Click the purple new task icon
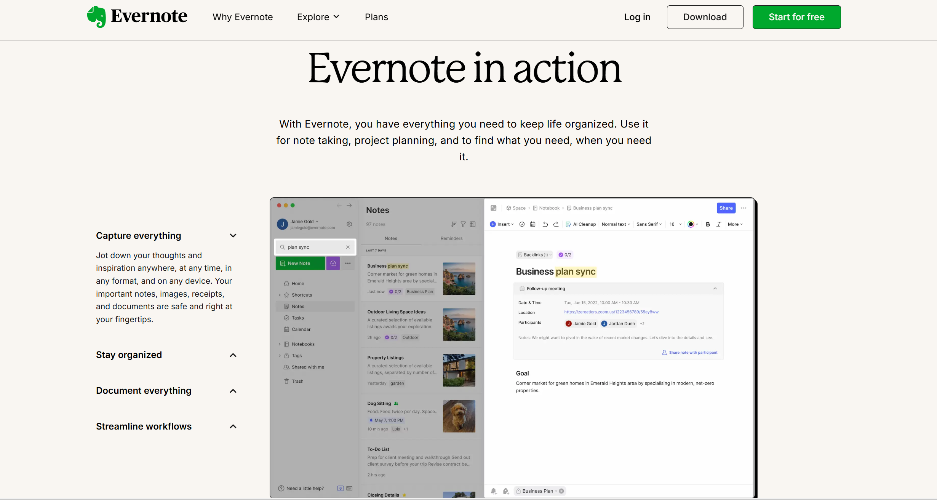This screenshot has height=500, width=937. (333, 263)
